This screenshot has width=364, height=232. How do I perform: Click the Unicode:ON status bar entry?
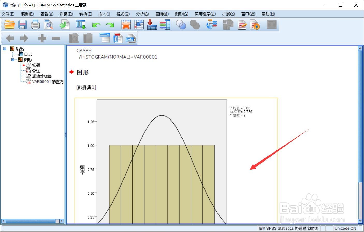pos(345,228)
